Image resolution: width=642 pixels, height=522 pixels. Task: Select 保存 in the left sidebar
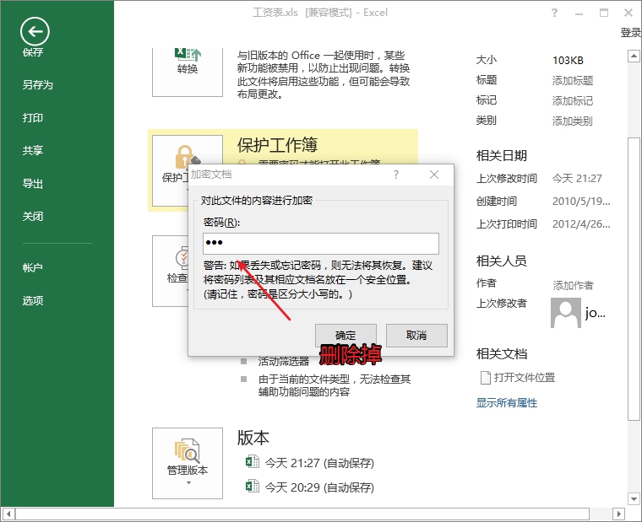(x=33, y=52)
